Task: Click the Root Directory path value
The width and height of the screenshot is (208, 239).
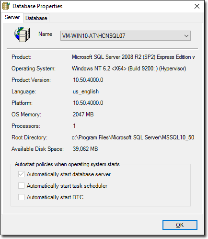Action: coord(133,137)
